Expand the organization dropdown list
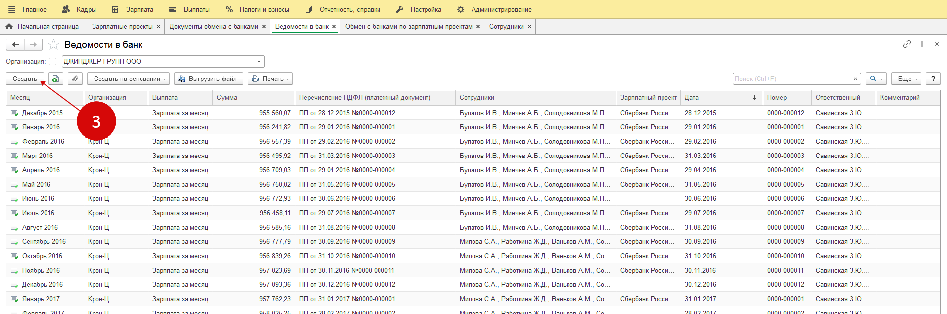This screenshot has height=314, width=947. click(259, 62)
